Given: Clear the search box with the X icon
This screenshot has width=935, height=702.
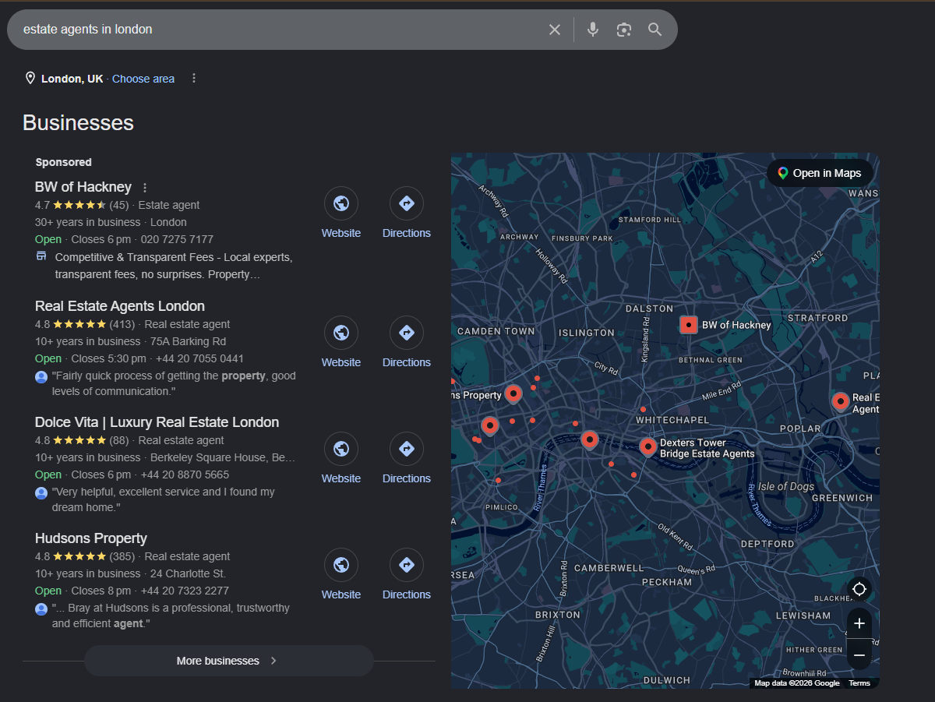Looking at the screenshot, I should pyautogui.click(x=555, y=30).
